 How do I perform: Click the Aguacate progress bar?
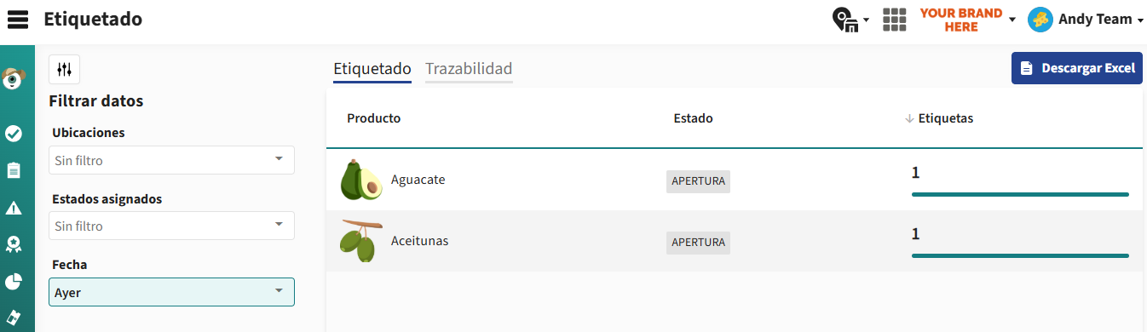[1020, 194]
